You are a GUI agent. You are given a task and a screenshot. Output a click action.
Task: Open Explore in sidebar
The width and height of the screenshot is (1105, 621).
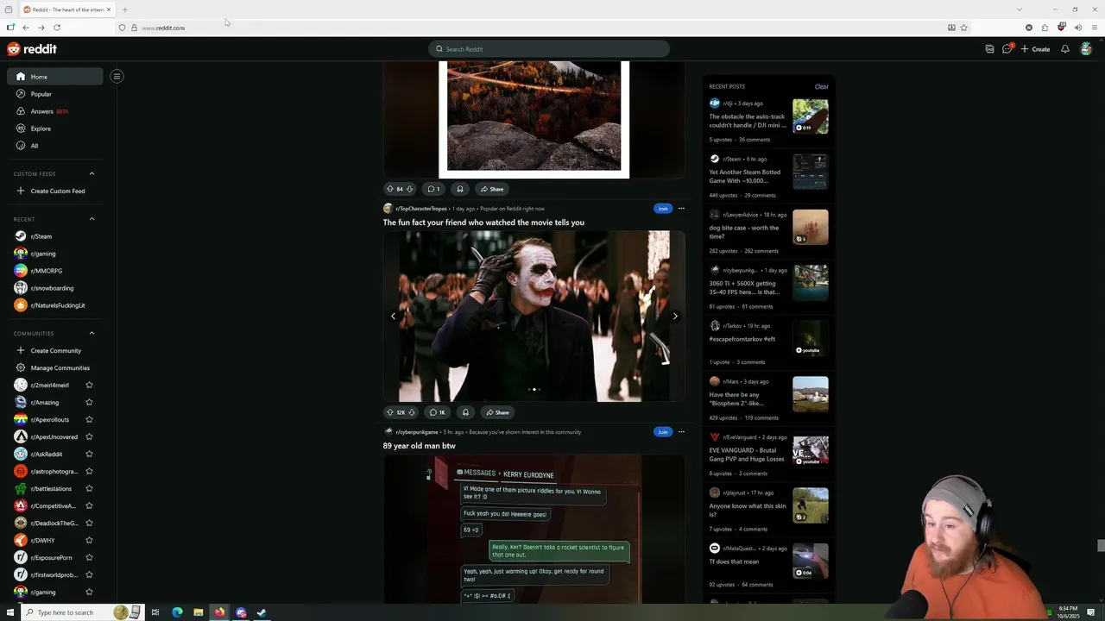pos(55,129)
